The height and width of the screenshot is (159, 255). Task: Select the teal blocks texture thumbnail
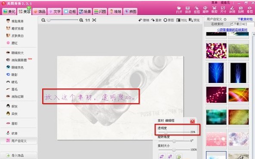click(216, 117)
